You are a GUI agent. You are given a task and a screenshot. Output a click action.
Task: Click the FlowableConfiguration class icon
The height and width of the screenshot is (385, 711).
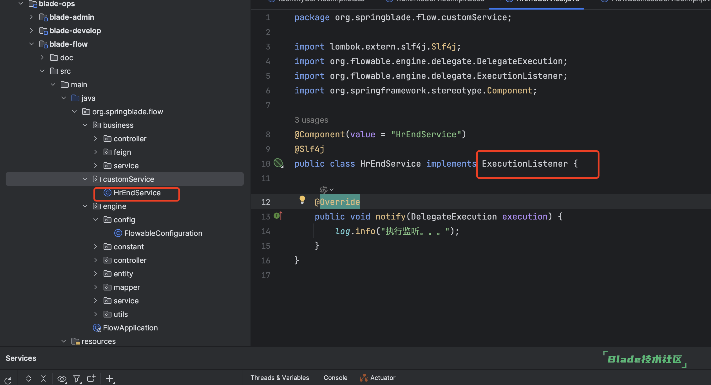[x=118, y=233]
